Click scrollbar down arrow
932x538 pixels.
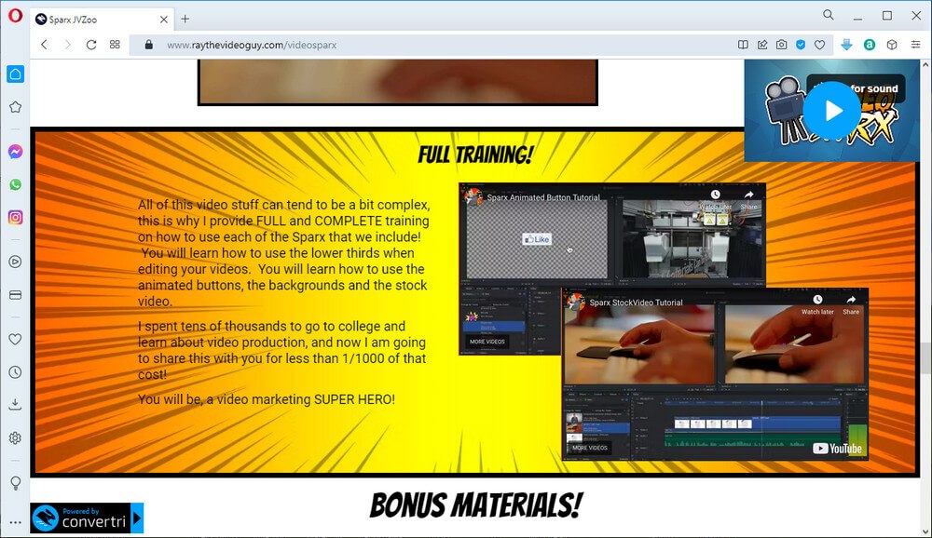[x=925, y=531]
